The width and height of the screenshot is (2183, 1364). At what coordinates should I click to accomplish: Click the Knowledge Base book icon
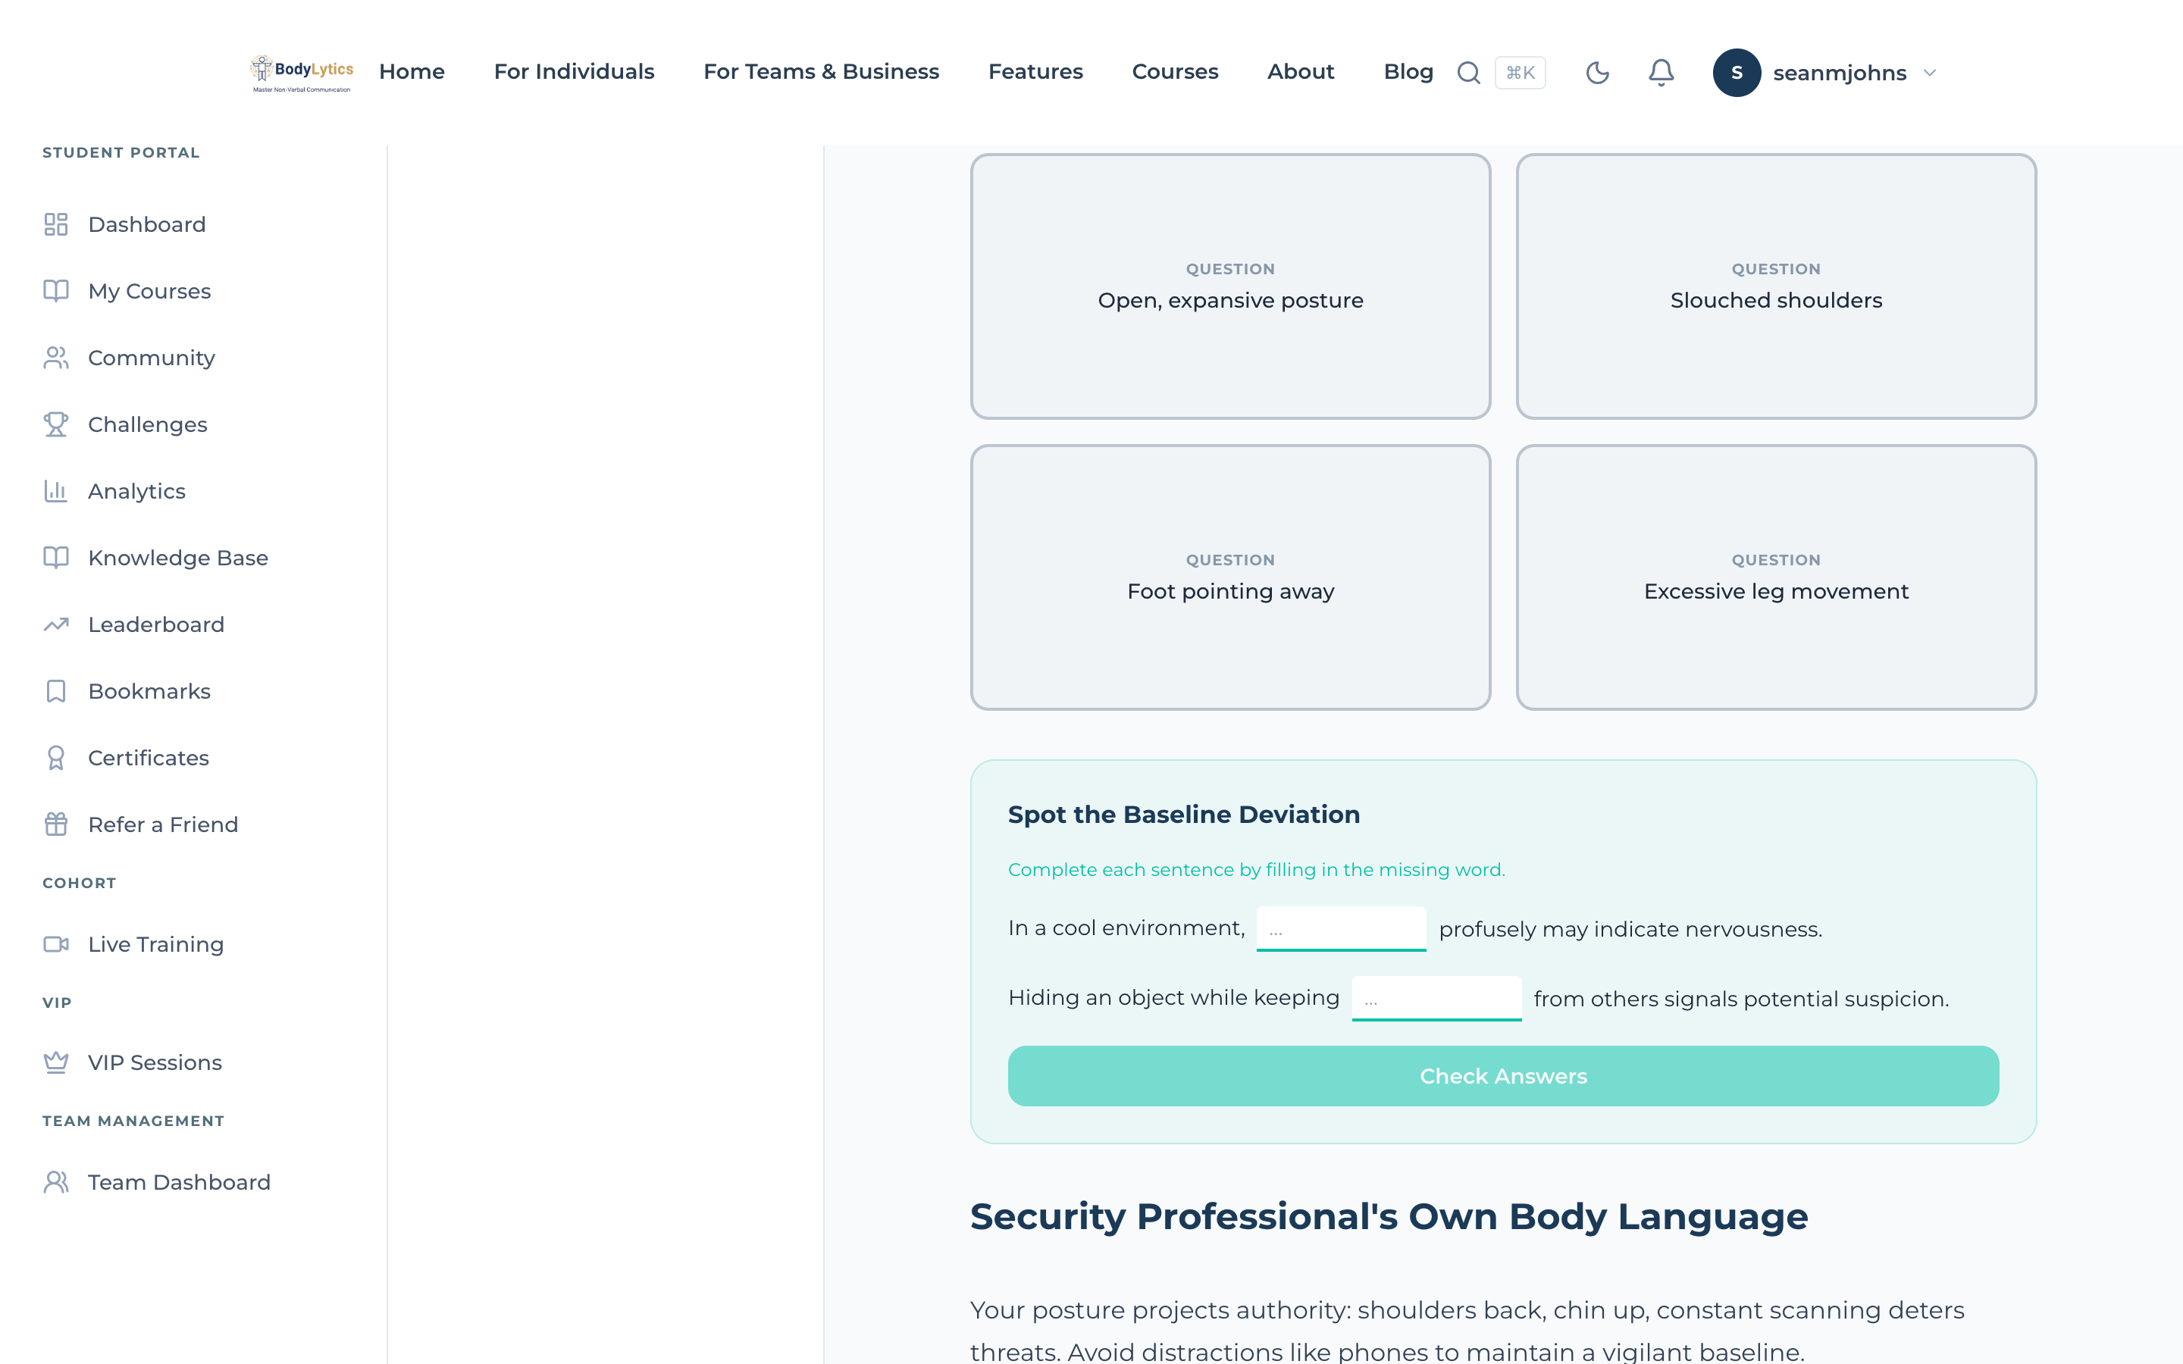coord(56,558)
